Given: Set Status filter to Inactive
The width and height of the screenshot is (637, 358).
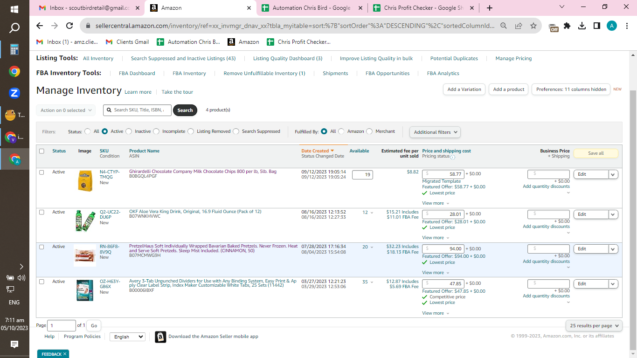Looking at the screenshot, I should click(x=129, y=131).
